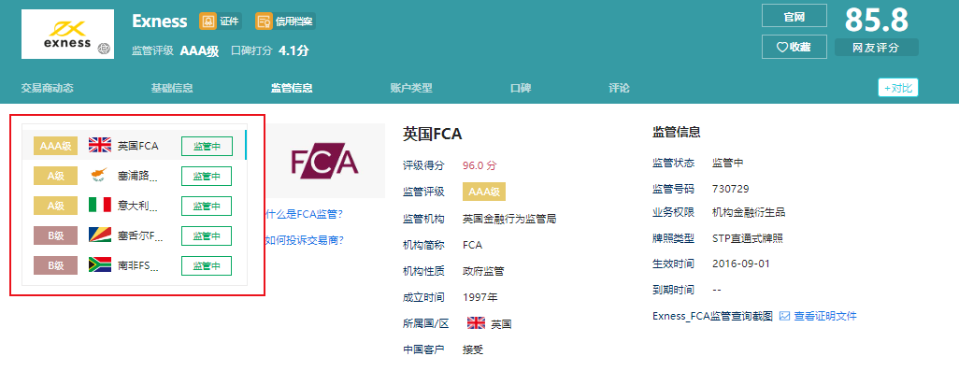Click the regulatory number 730729

coord(730,189)
